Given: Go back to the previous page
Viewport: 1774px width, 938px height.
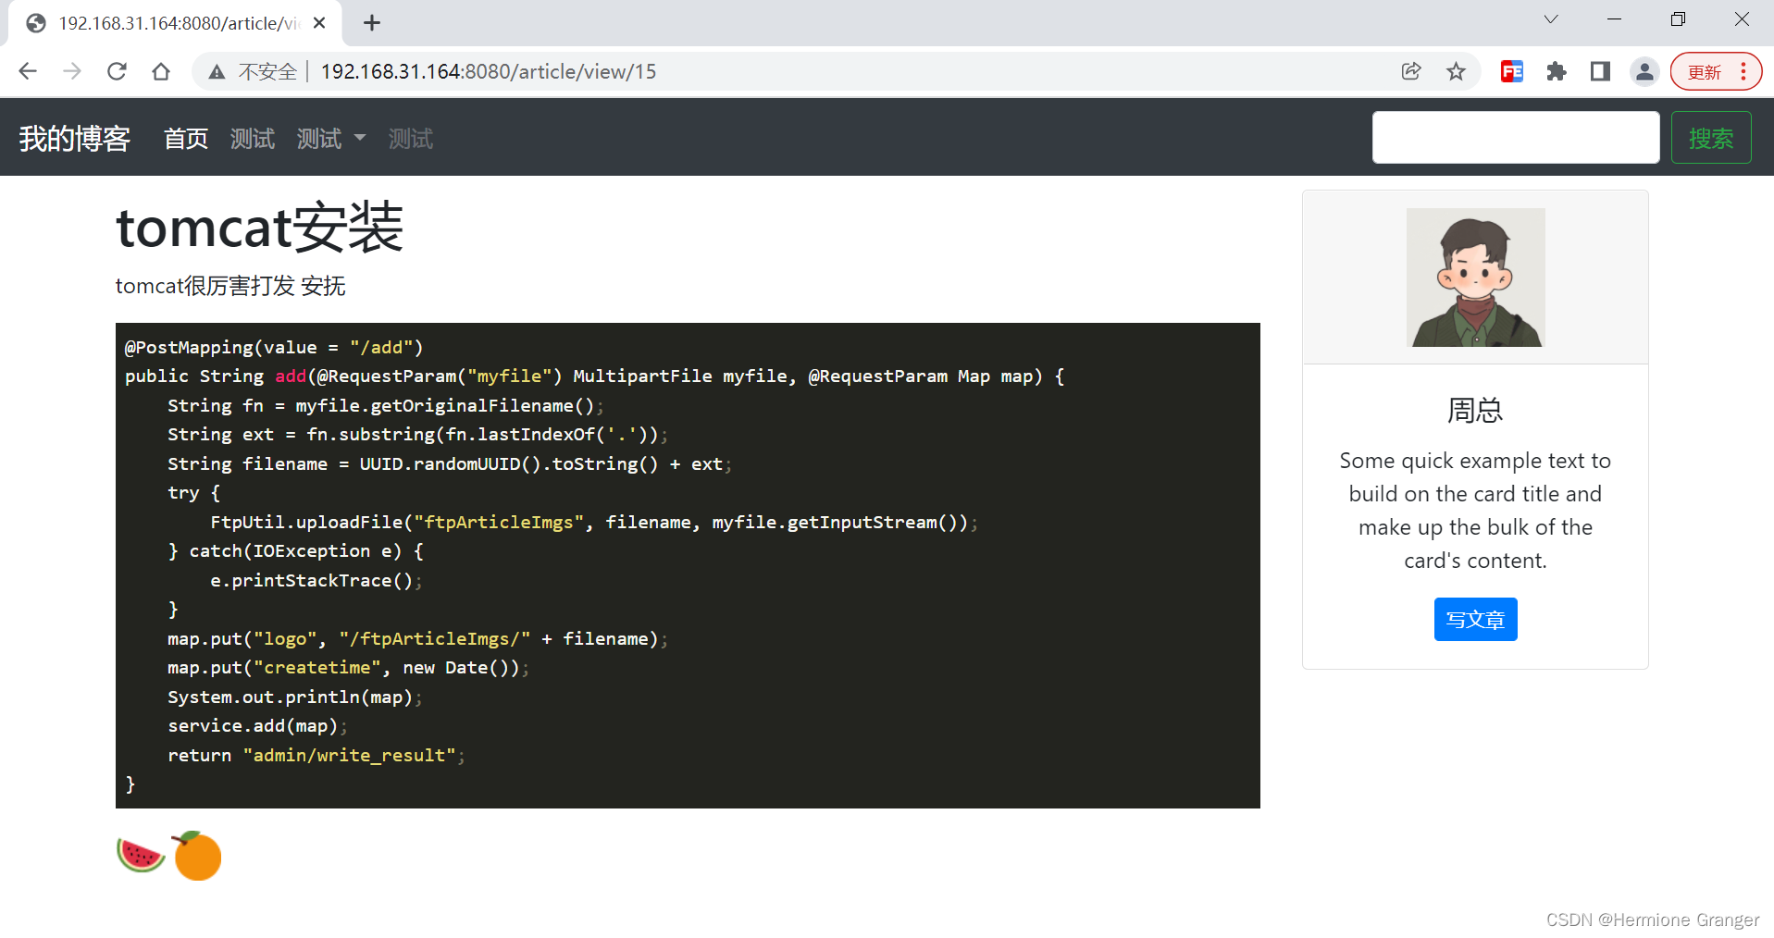Looking at the screenshot, I should point(28,71).
